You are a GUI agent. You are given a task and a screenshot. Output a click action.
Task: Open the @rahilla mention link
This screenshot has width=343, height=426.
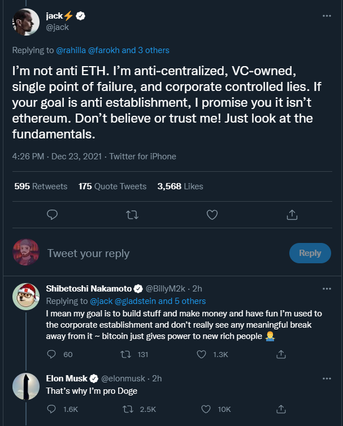tap(71, 50)
